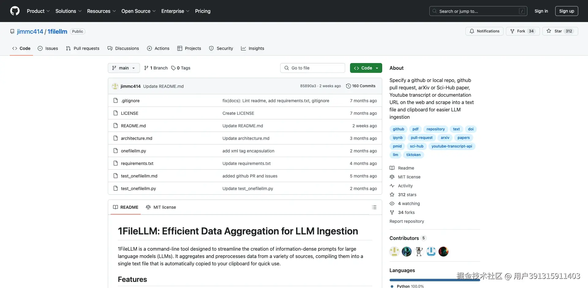588x288 pixels.
Task: Open the GitHub home logo
Action: 15,11
